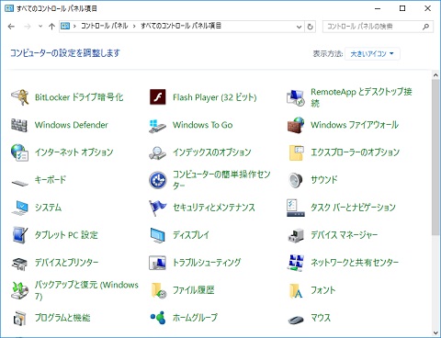
Task: Expand the chevron after コントロール パネル breadcrumb
Action: [134, 27]
